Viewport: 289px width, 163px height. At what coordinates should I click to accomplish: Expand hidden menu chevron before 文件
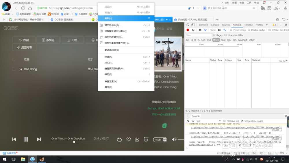tap(222, 3)
